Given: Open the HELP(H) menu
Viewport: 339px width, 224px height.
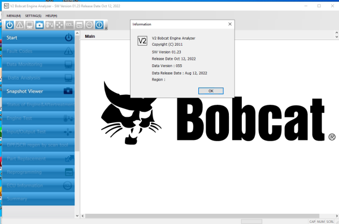Looking at the screenshot, I should click(x=51, y=16).
